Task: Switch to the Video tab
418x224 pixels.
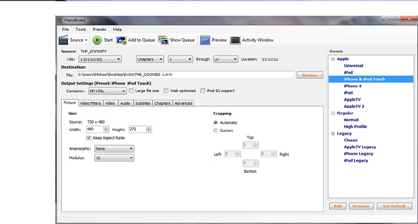Action: [x=110, y=104]
